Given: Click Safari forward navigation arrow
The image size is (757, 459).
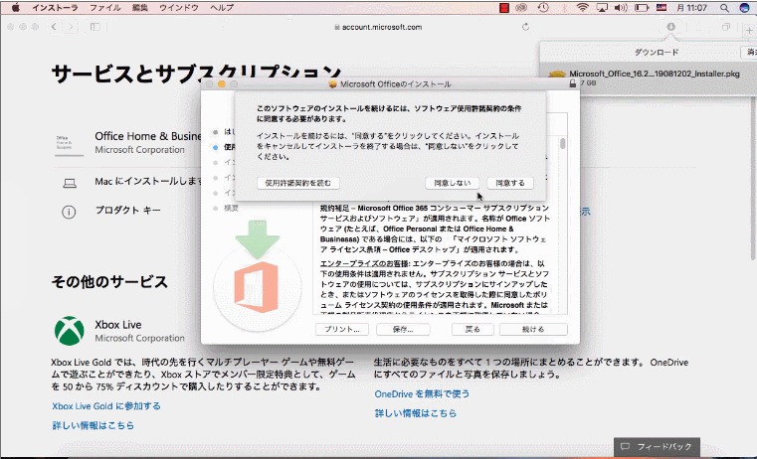Looking at the screenshot, I should coord(71,27).
